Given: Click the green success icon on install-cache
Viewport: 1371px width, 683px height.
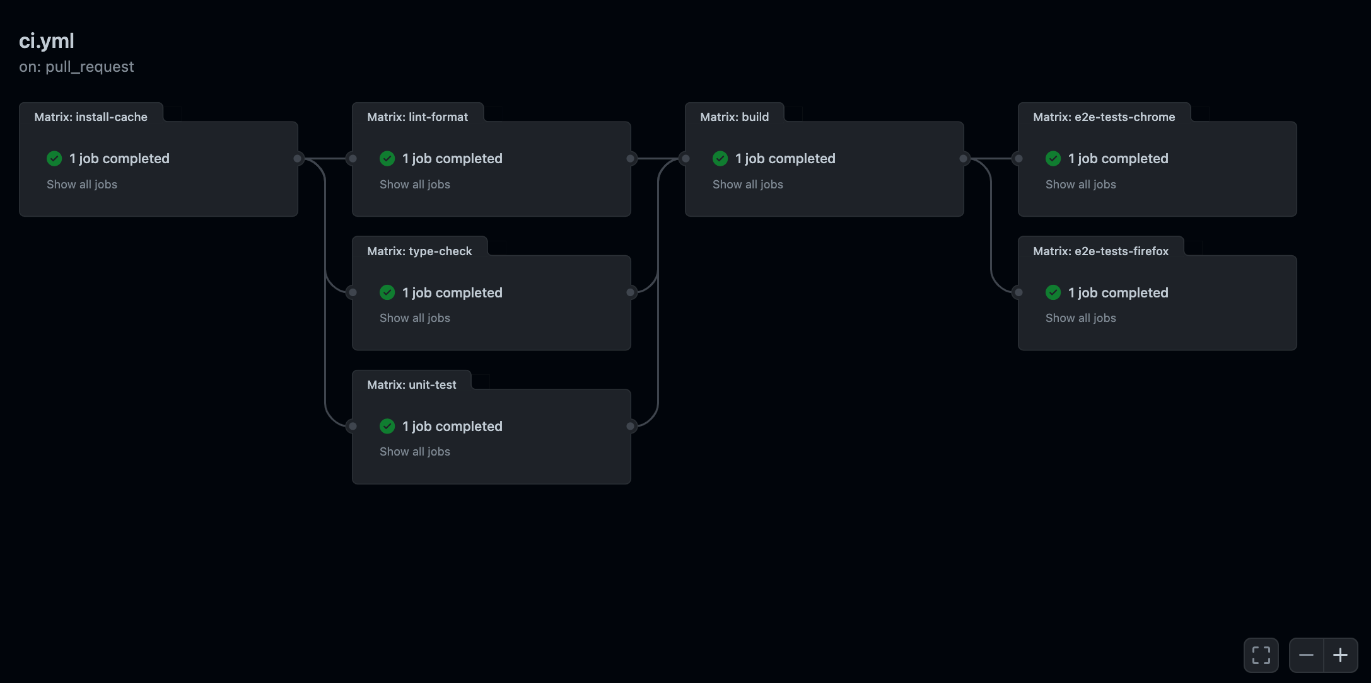Looking at the screenshot, I should (x=54, y=158).
